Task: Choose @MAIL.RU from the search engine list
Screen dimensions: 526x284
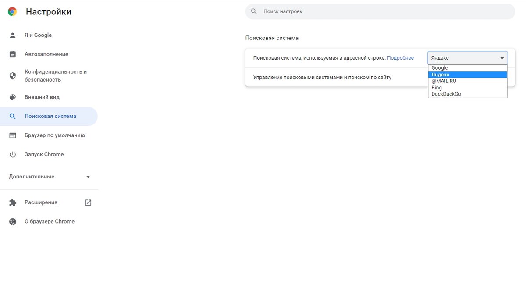Action: click(468, 81)
